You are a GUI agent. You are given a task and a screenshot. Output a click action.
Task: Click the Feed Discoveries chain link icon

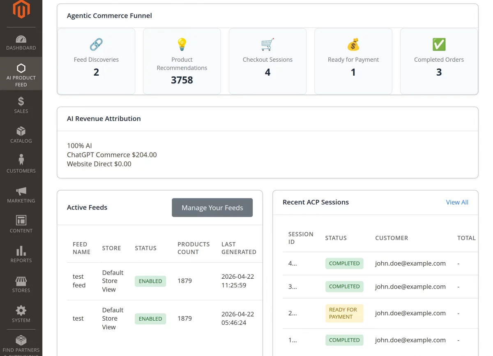click(x=96, y=44)
